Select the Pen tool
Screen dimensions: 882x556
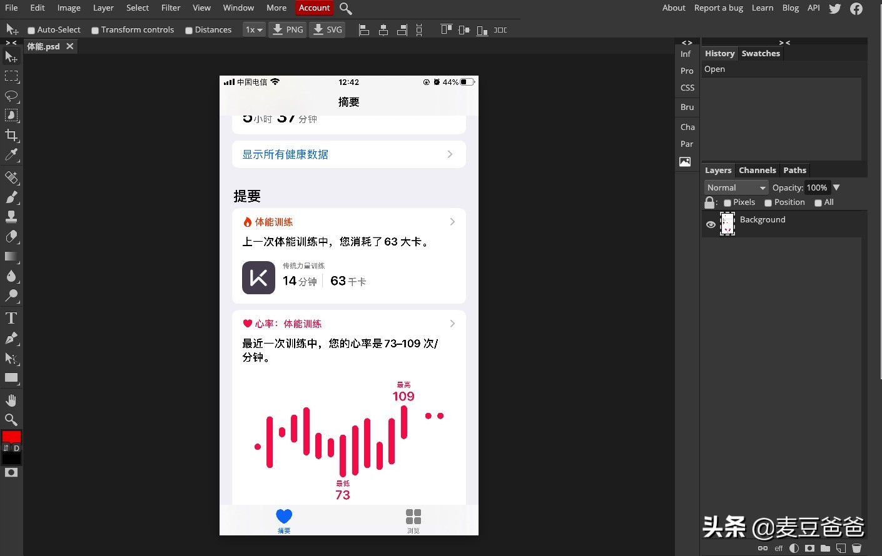click(x=12, y=338)
